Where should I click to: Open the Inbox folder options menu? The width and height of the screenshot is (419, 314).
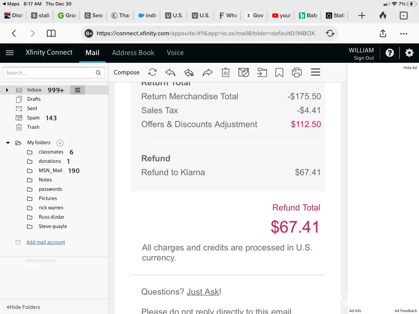[x=77, y=90]
